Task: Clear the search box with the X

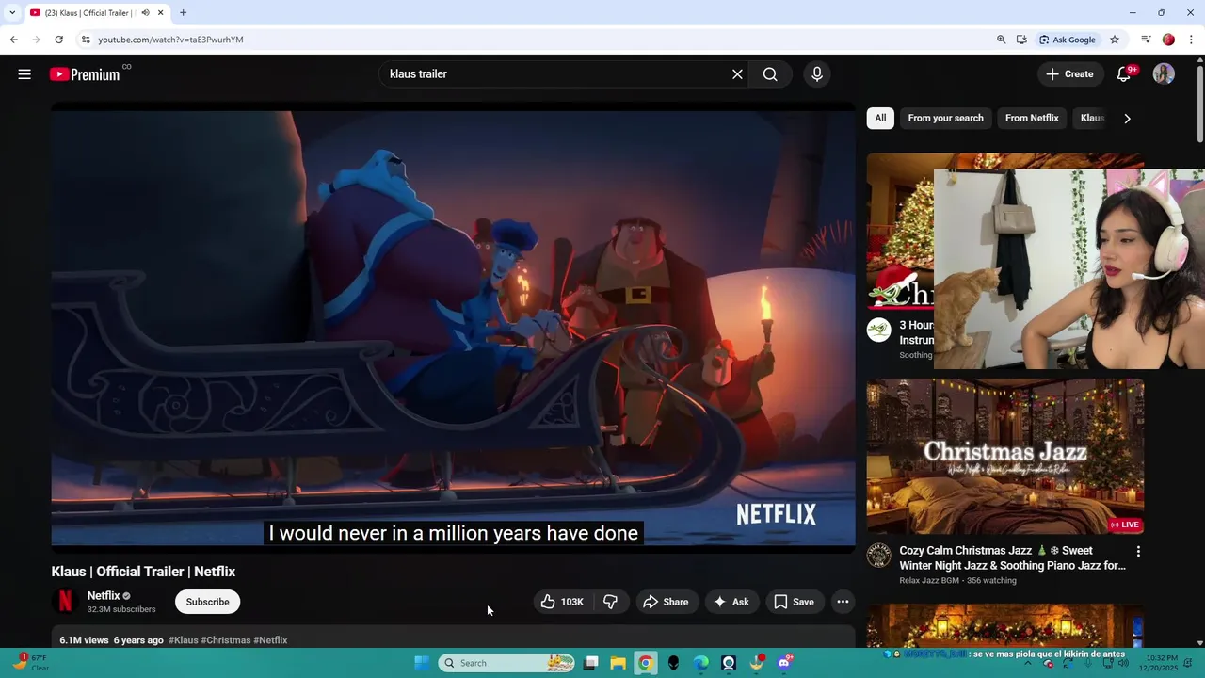Action: 737,74
